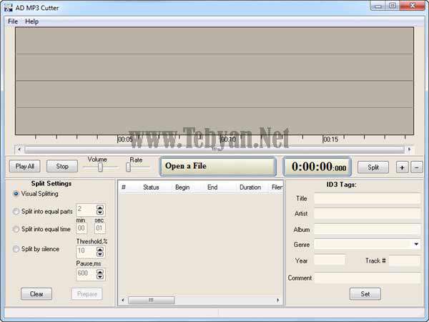
Task: Click waveform scrollbar right arrow
Action: tap(409, 150)
